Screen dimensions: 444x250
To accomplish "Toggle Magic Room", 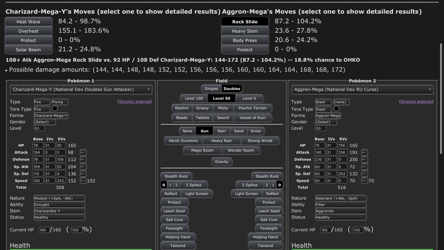I will coord(202,150).
